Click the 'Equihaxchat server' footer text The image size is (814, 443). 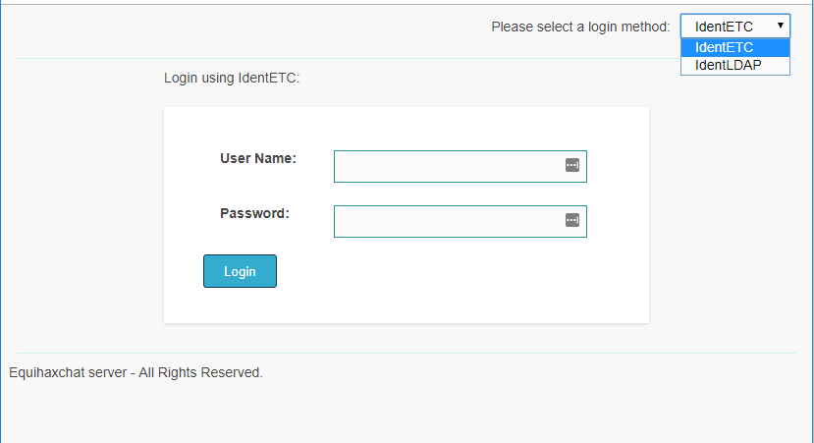tap(68, 372)
